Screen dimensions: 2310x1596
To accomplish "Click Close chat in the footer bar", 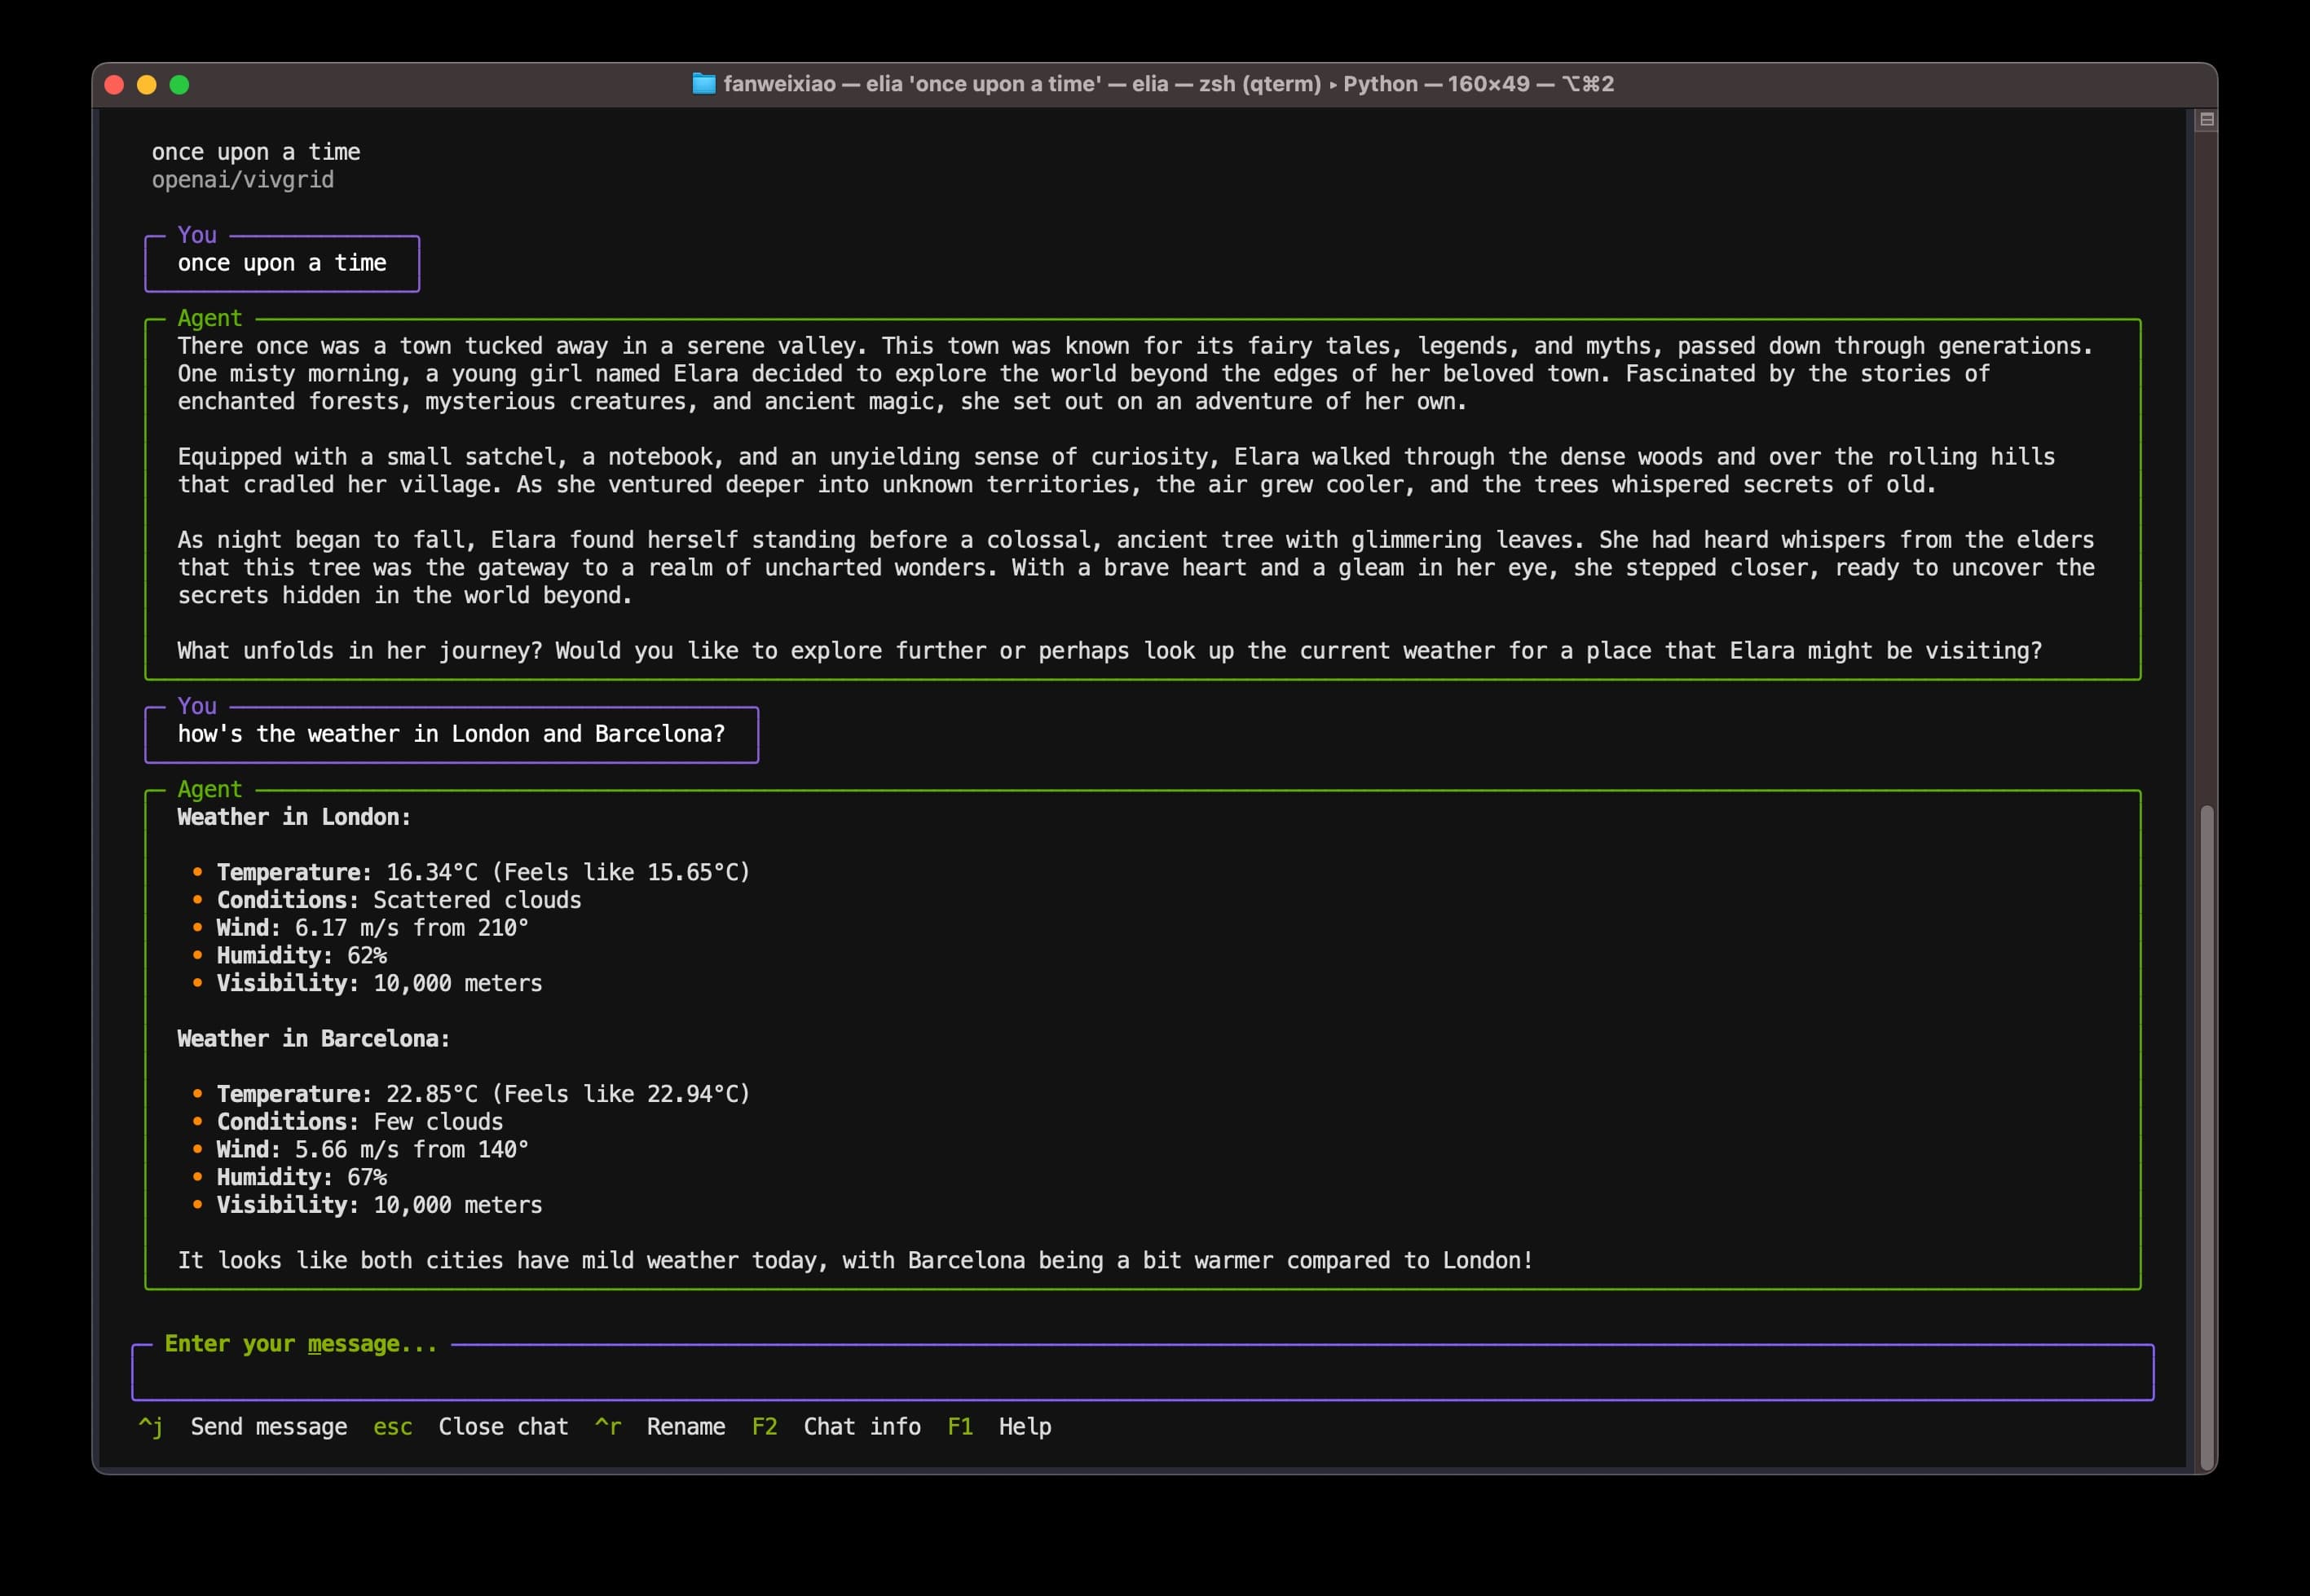I will click(503, 1427).
